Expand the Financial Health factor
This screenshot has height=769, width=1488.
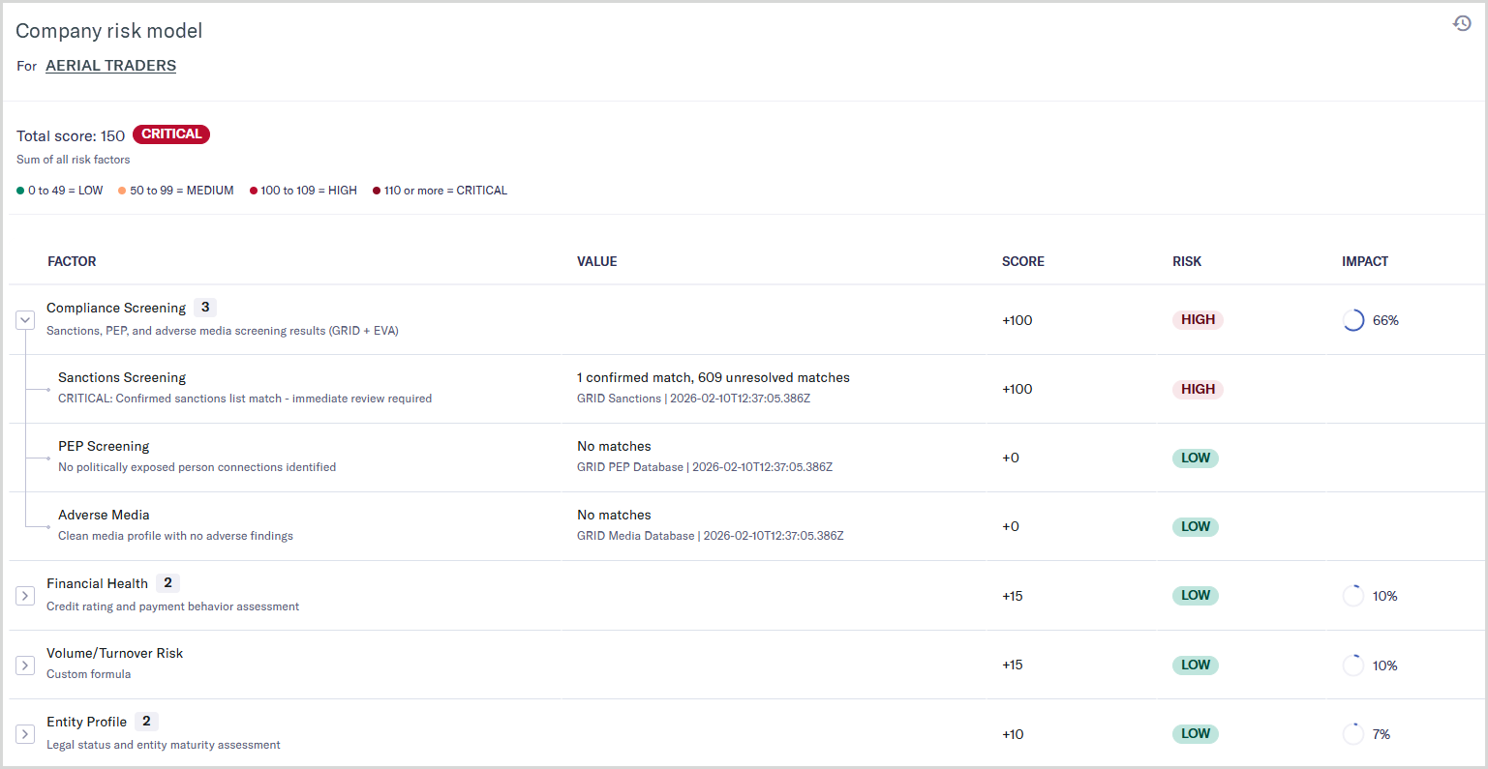pos(26,596)
